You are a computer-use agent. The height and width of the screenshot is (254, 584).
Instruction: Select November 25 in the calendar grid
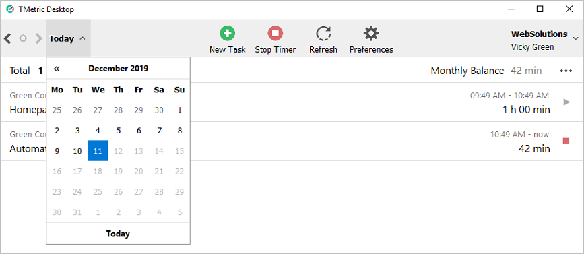(57, 110)
